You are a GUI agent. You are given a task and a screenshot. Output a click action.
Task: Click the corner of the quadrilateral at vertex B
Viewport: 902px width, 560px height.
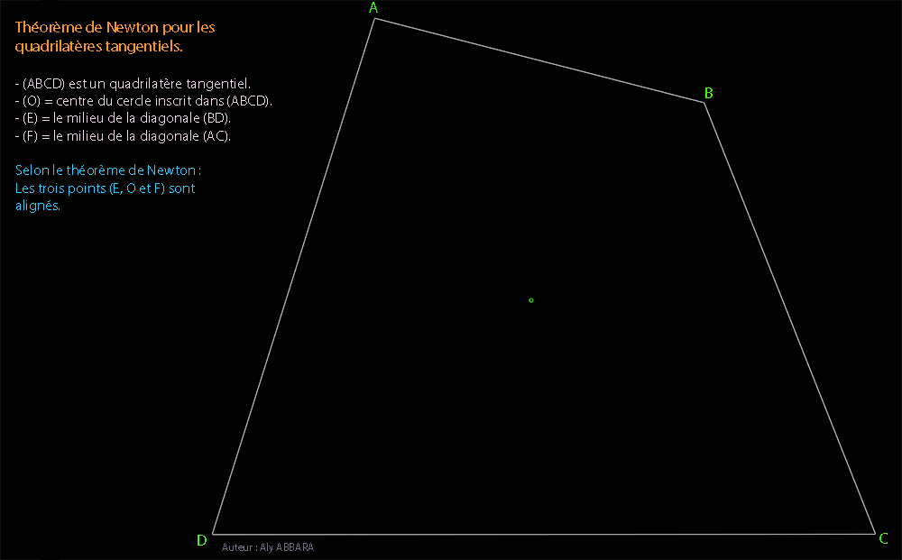(x=704, y=102)
